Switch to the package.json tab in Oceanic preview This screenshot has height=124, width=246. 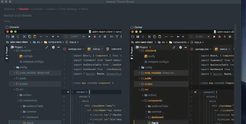[74, 49]
